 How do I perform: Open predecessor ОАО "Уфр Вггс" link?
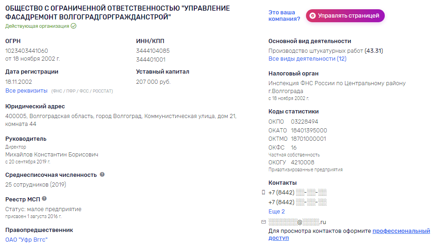(26, 239)
